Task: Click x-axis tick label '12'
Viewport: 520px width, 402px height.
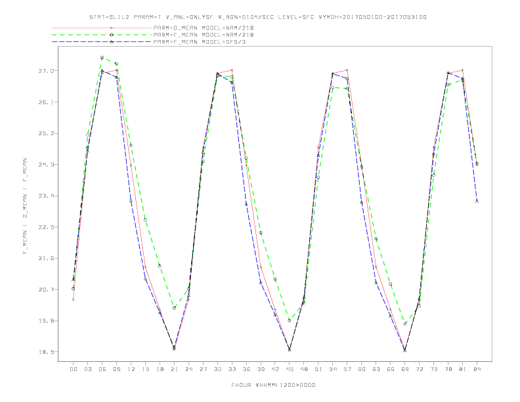Action: tap(131, 369)
